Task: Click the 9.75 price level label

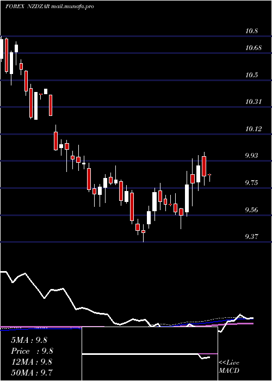Action: coord(251,183)
